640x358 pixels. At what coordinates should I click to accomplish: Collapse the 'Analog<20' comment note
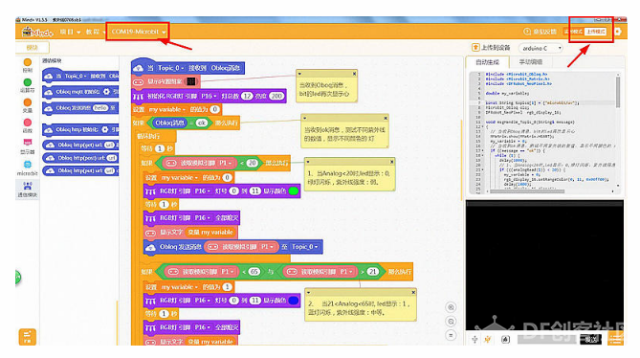pos(308,162)
